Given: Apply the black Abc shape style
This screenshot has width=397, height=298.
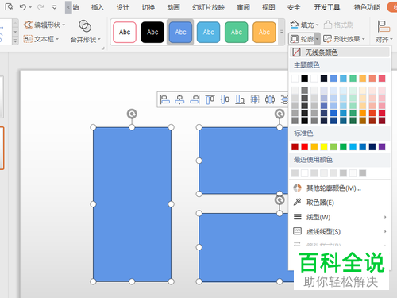Looking at the screenshot, I should pyautogui.click(x=152, y=33).
